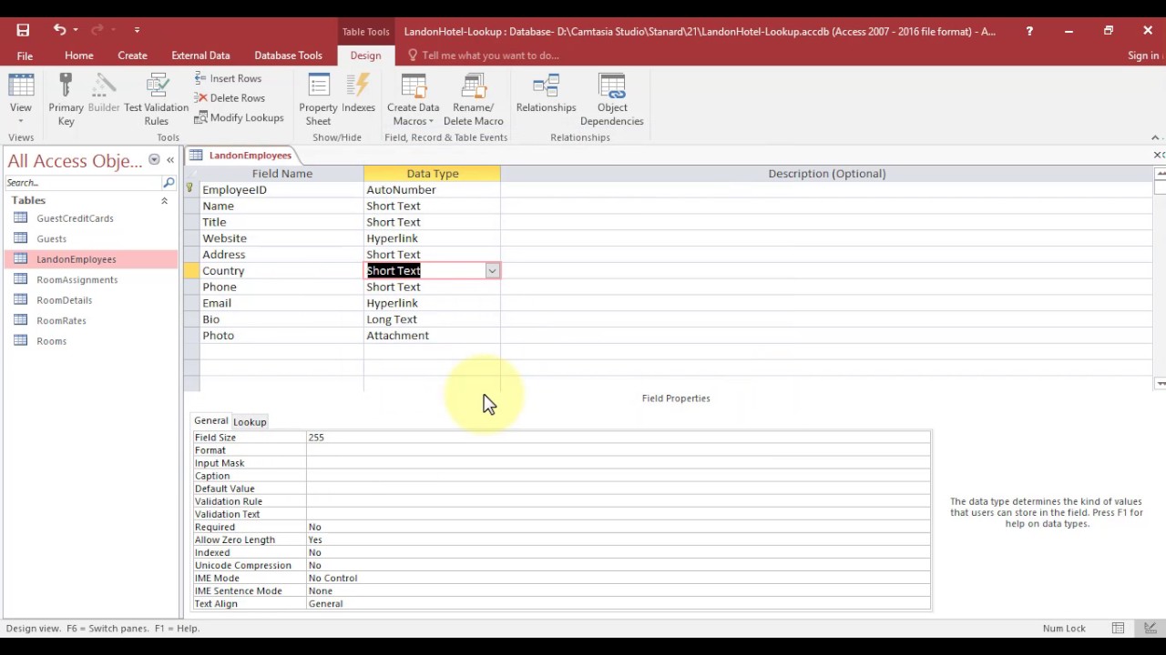1166x655 pixels.
Task: Open the Country data type dropdown
Action: (492, 271)
